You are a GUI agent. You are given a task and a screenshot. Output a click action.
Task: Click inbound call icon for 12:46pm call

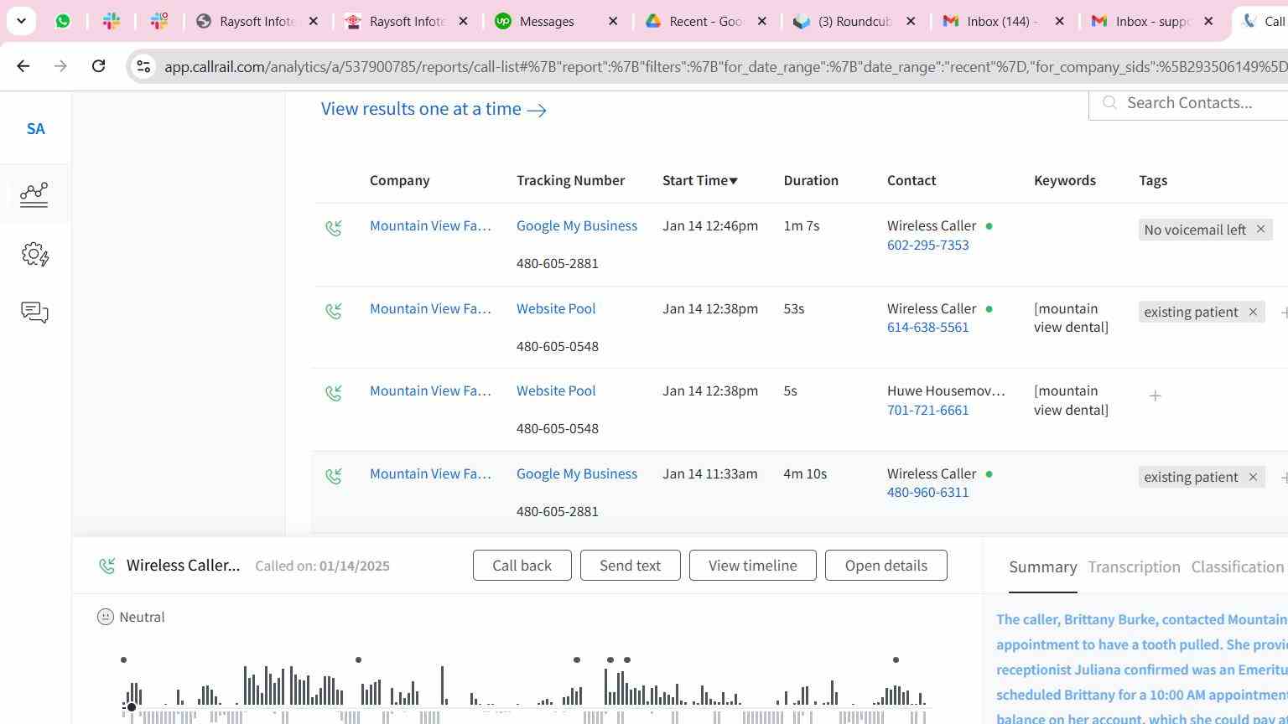334,228
